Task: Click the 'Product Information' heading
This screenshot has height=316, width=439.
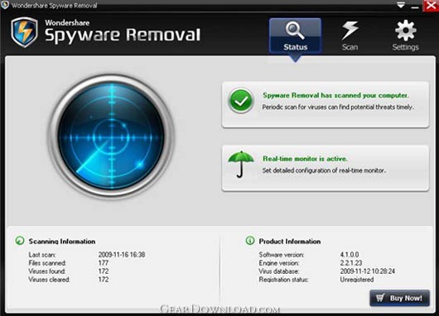Action: click(x=290, y=241)
